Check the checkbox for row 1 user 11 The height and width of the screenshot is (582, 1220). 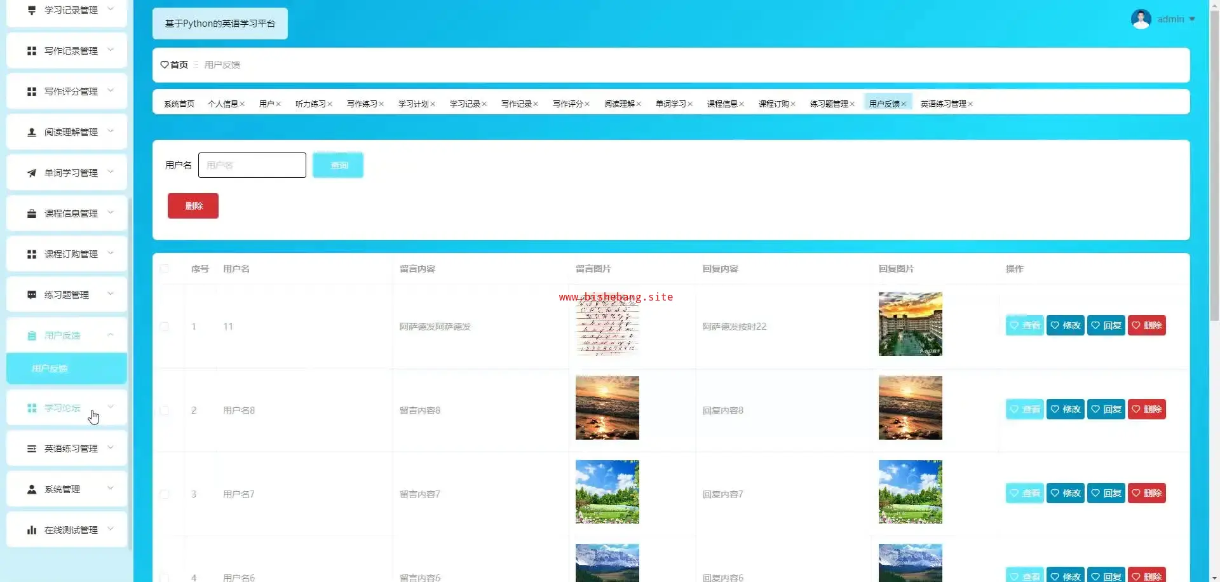(165, 327)
